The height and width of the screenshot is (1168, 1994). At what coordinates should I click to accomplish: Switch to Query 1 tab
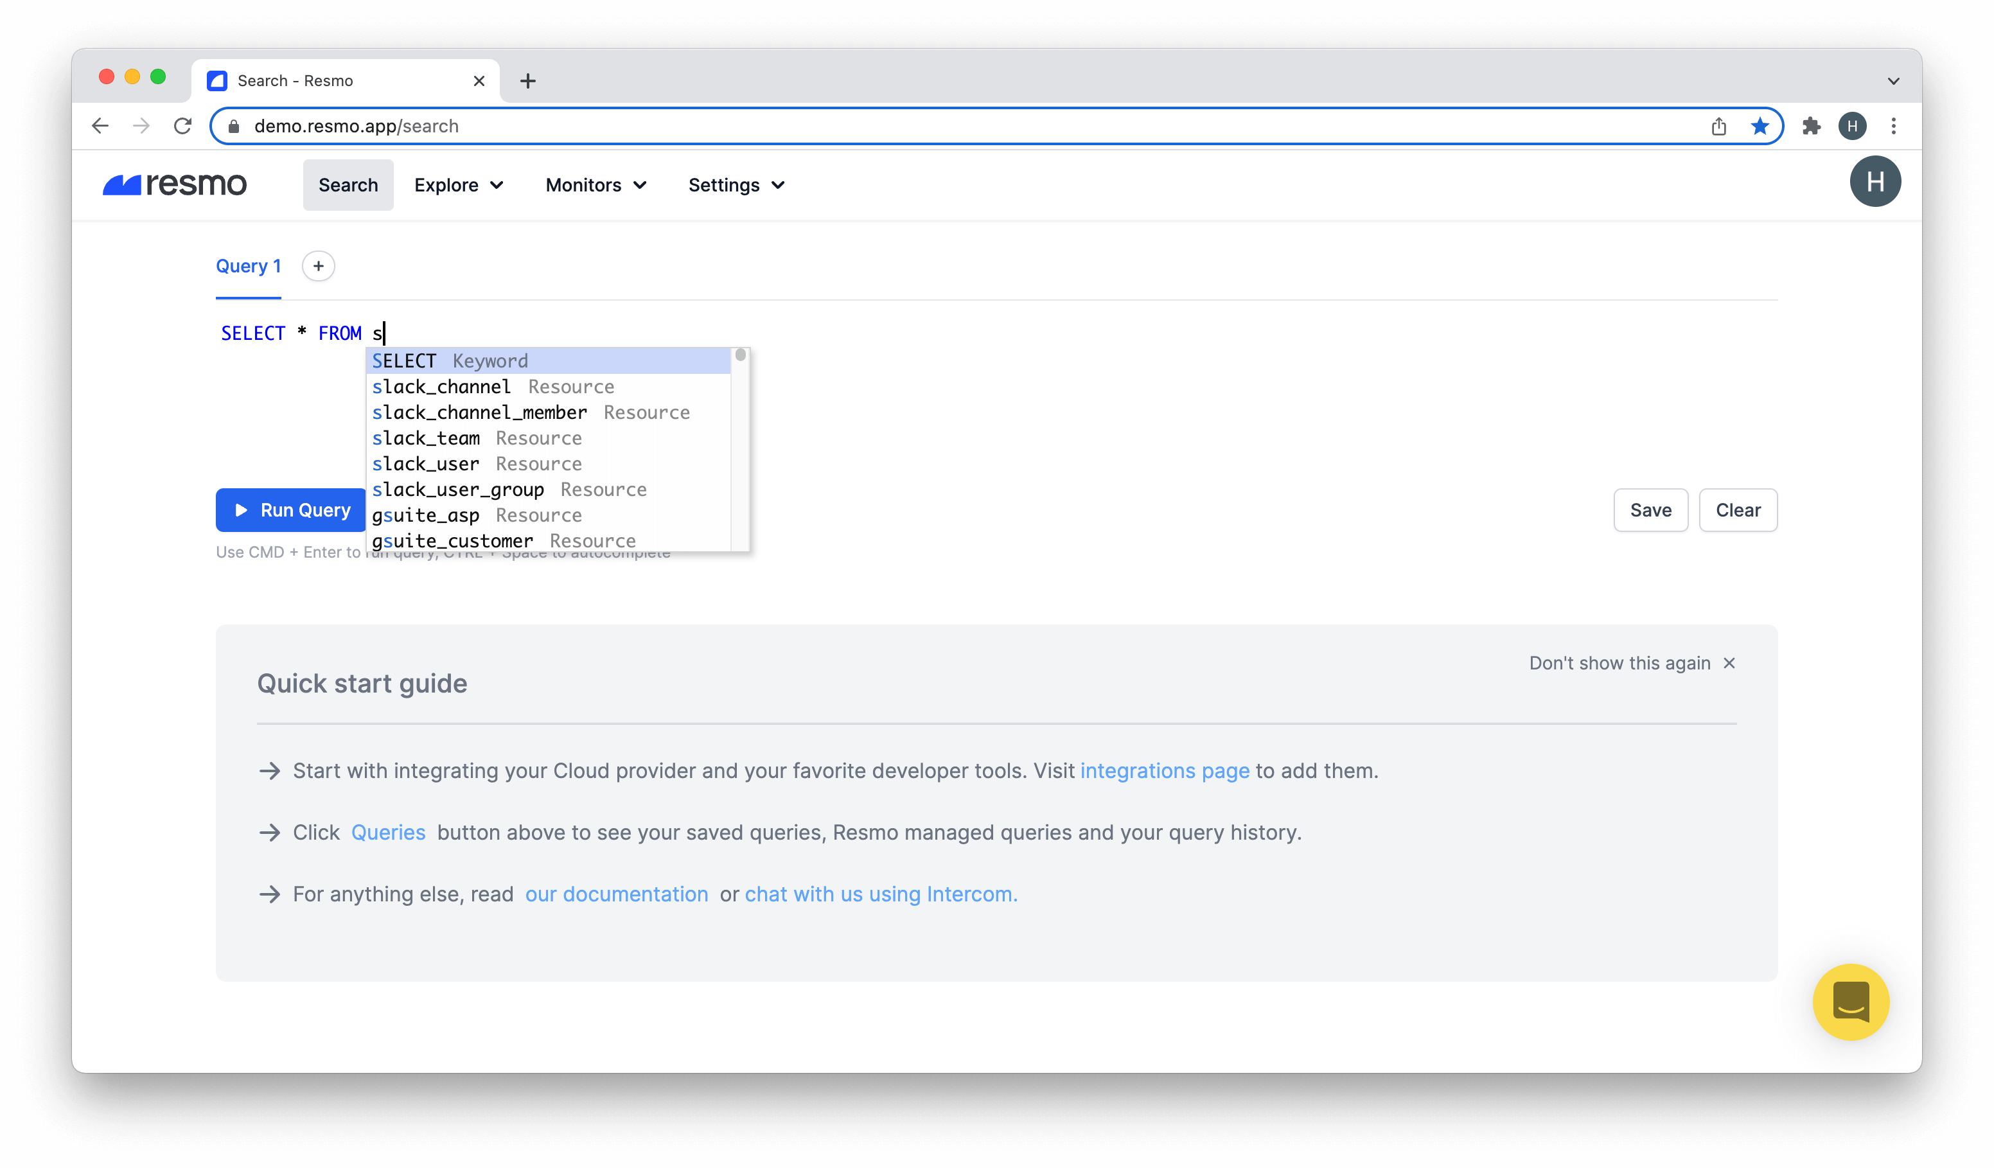249,267
